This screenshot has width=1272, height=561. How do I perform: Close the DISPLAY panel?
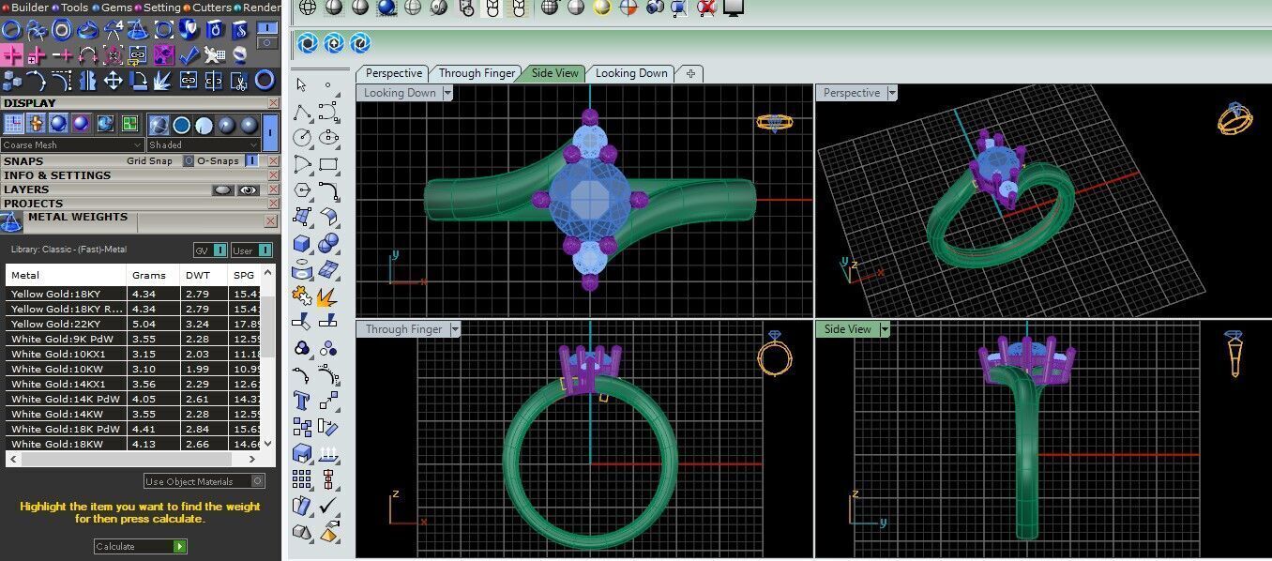(x=273, y=103)
